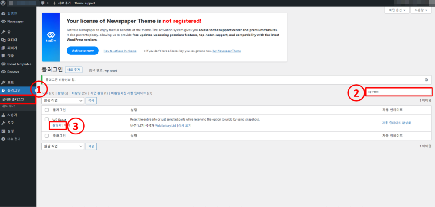Viewport: 435px width, 207px height.
Task: Click the 사용자 users icon in sidebar
Action: point(3,115)
